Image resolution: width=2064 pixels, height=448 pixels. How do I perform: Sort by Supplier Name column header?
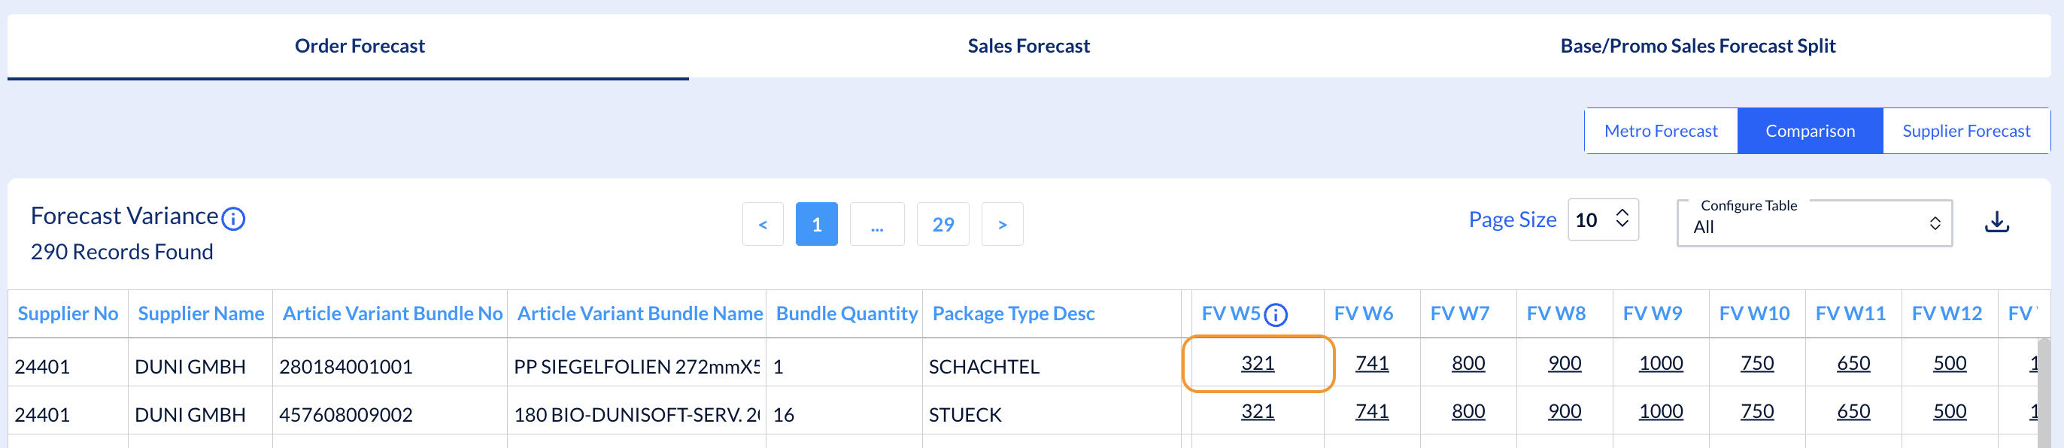200,313
